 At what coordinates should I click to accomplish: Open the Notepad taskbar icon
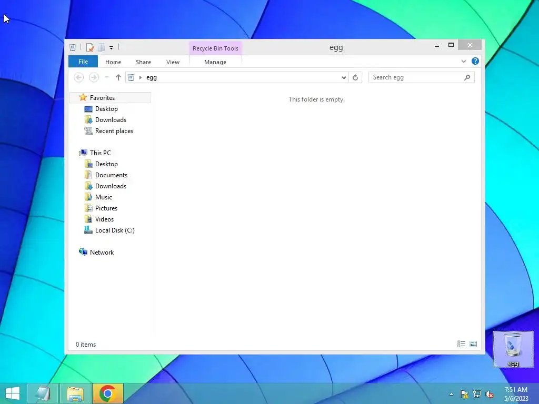[43, 393]
